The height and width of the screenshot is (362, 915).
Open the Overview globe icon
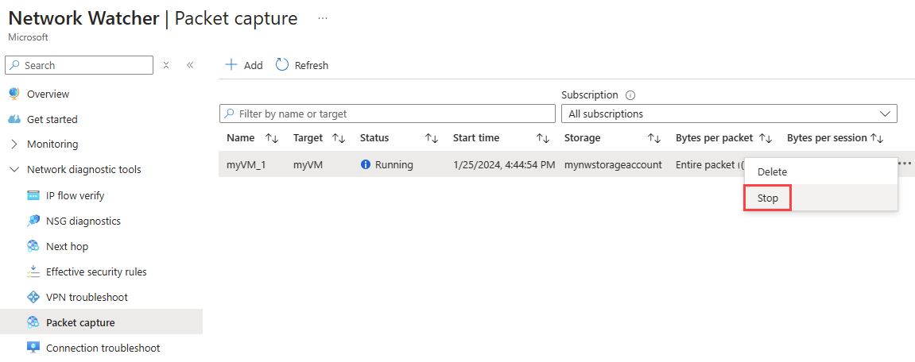coord(14,94)
